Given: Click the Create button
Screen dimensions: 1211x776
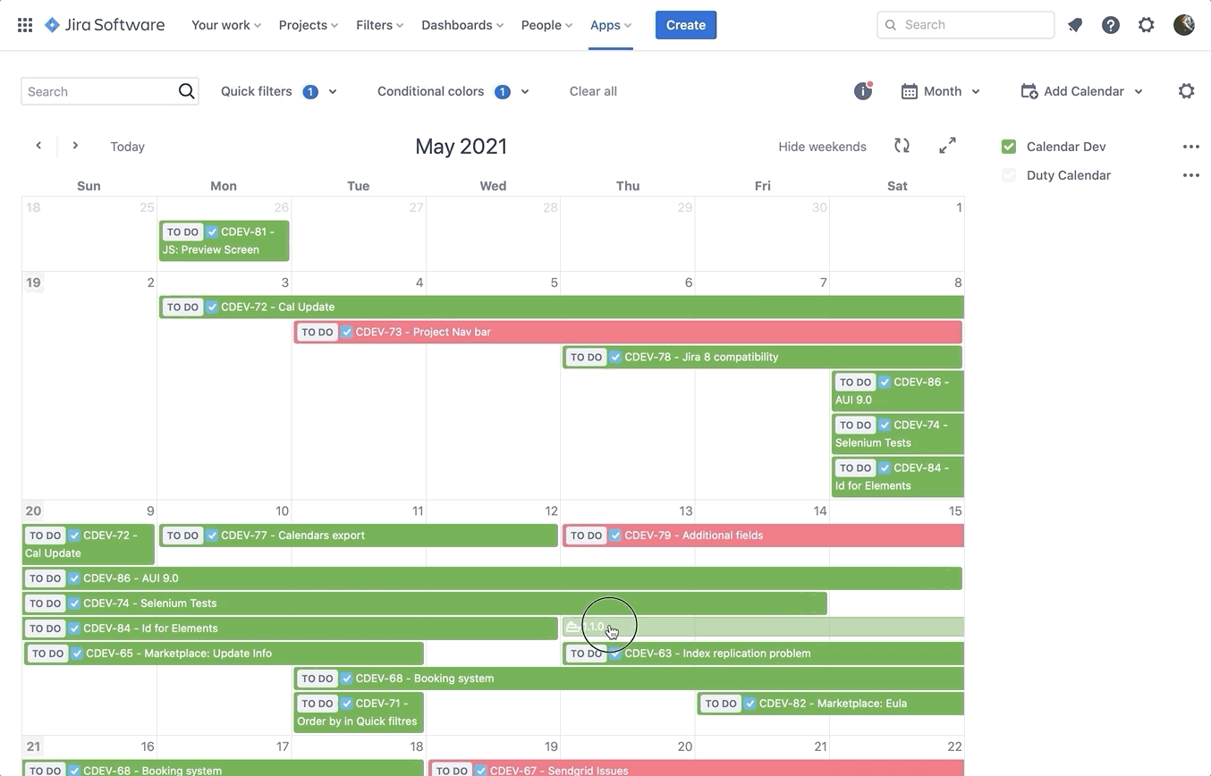Looking at the screenshot, I should coord(685,25).
